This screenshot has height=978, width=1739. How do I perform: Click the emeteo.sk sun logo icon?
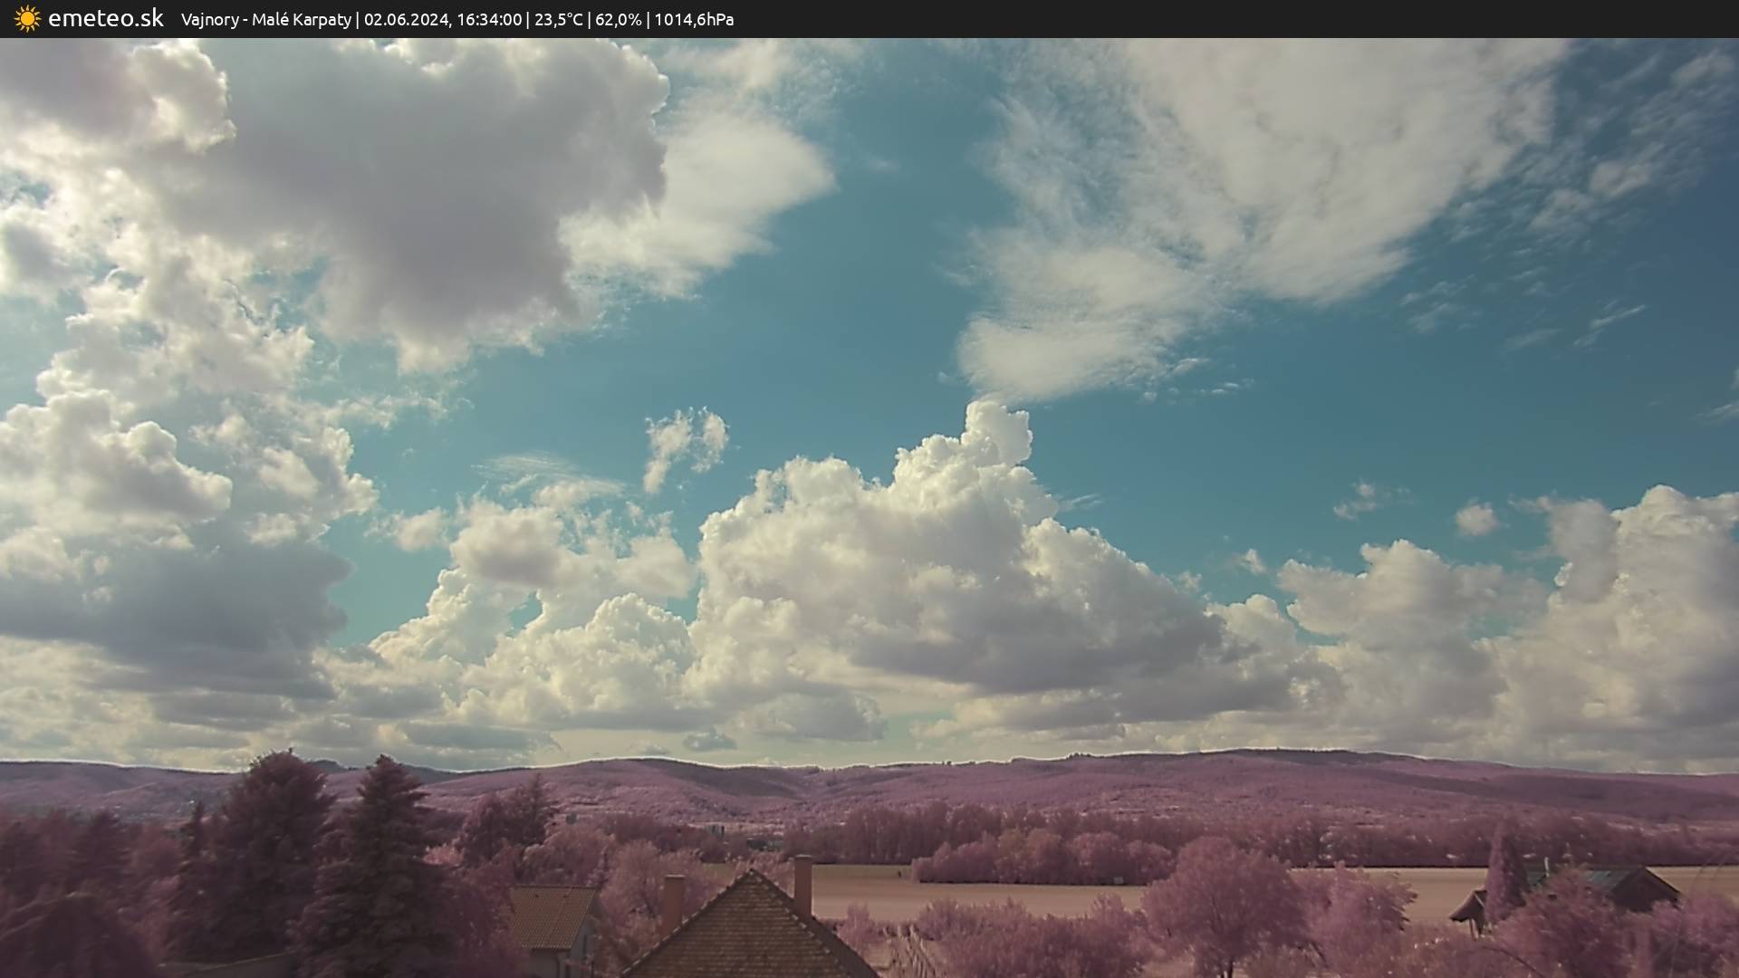point(27,19)
